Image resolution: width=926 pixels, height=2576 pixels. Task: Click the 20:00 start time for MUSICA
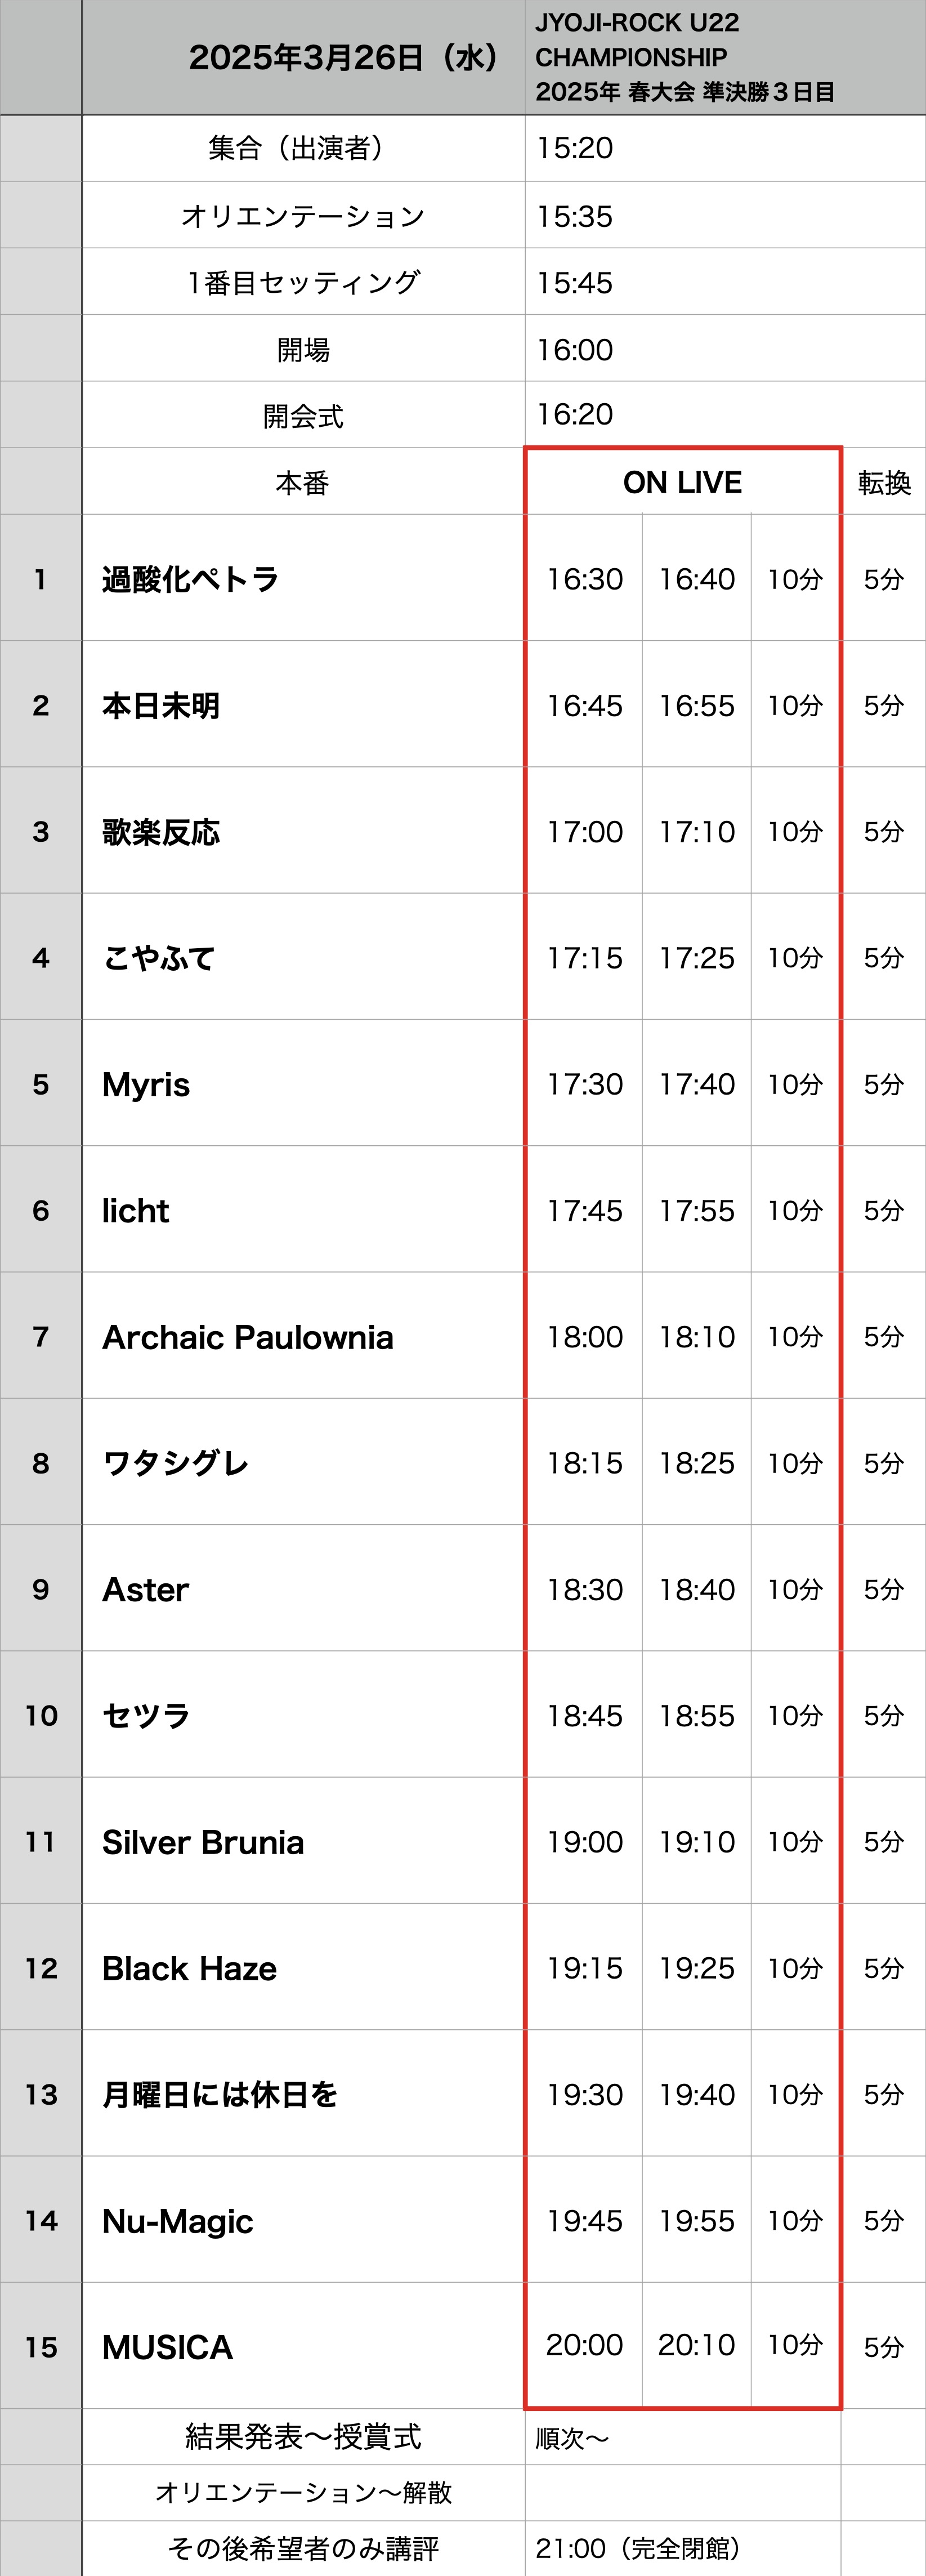pos(585,2344)
